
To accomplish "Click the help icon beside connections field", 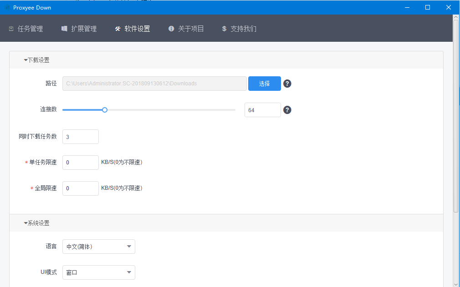I will [x=287, y=110].
